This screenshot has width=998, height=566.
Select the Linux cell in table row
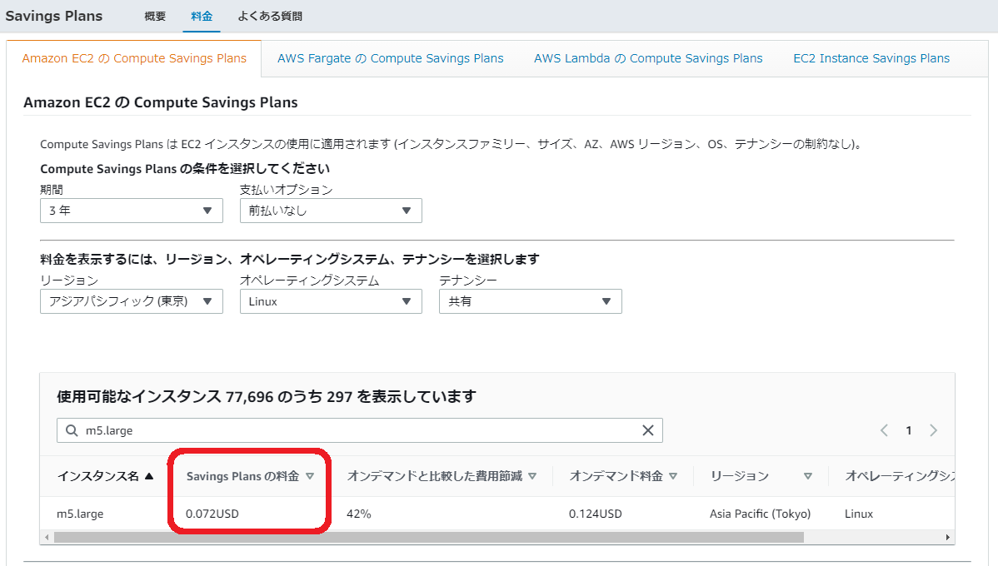coord(859,514)
